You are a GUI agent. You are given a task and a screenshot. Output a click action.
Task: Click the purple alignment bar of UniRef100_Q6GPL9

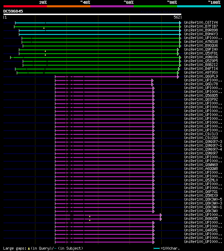(x=116, y=77)
